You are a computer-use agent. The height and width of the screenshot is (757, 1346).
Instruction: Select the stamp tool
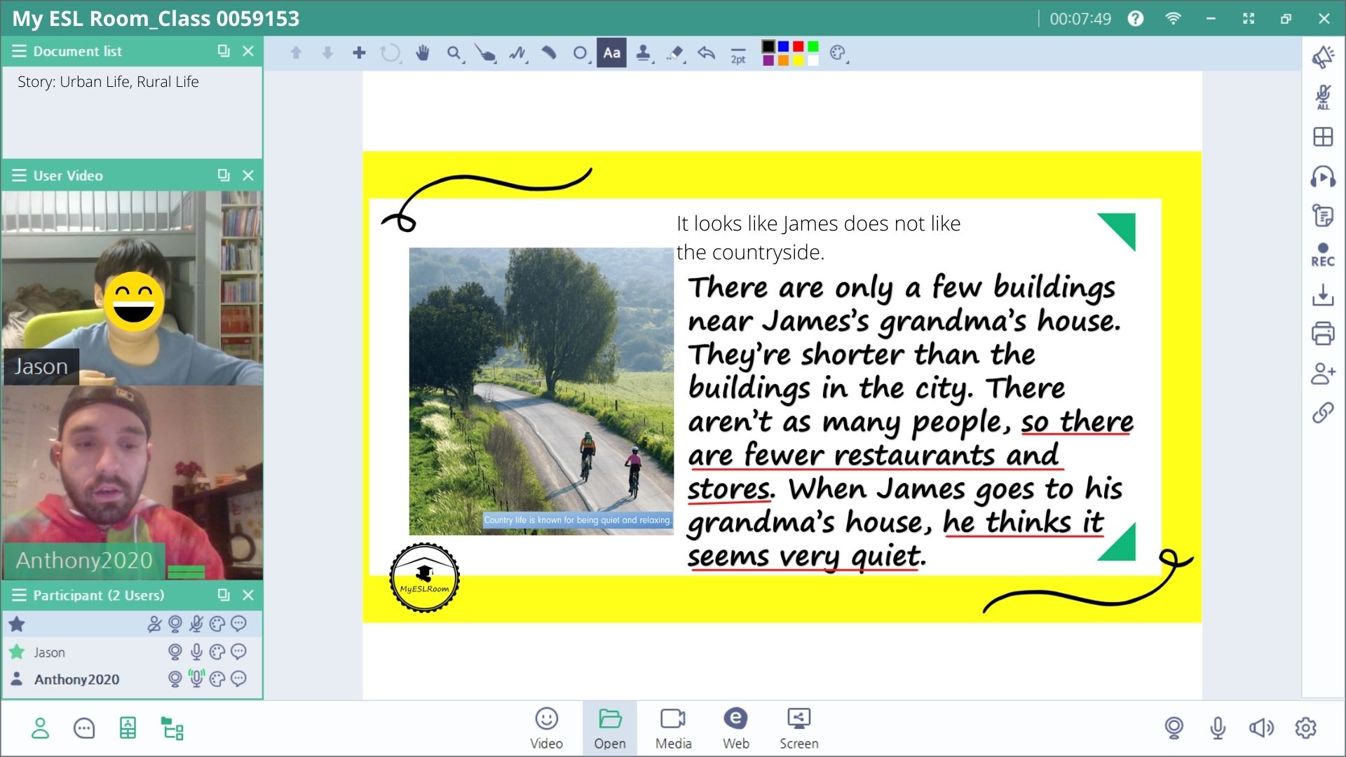(x=643, y=53)
